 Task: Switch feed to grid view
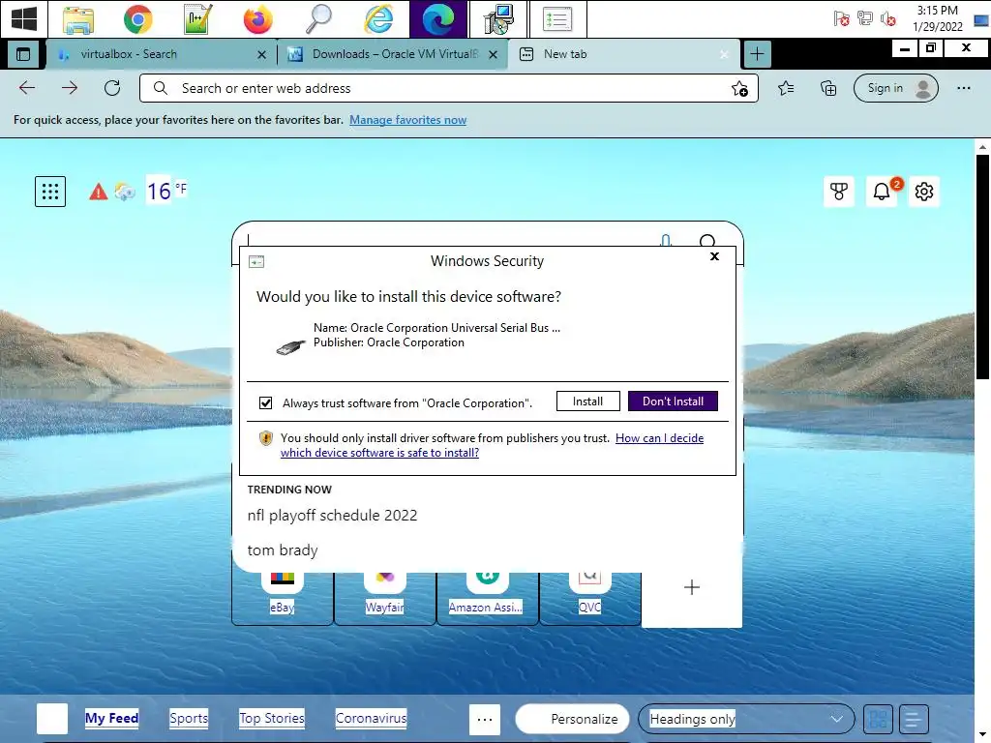click(x=878, y=719)
